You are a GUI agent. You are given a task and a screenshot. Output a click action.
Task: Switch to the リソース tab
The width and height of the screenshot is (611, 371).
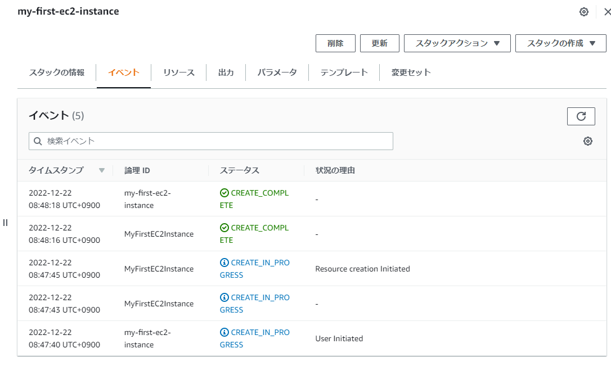pyautogui.click(x=178, y=72)
